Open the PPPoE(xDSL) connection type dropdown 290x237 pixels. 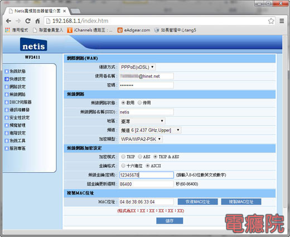click(137, 67)
